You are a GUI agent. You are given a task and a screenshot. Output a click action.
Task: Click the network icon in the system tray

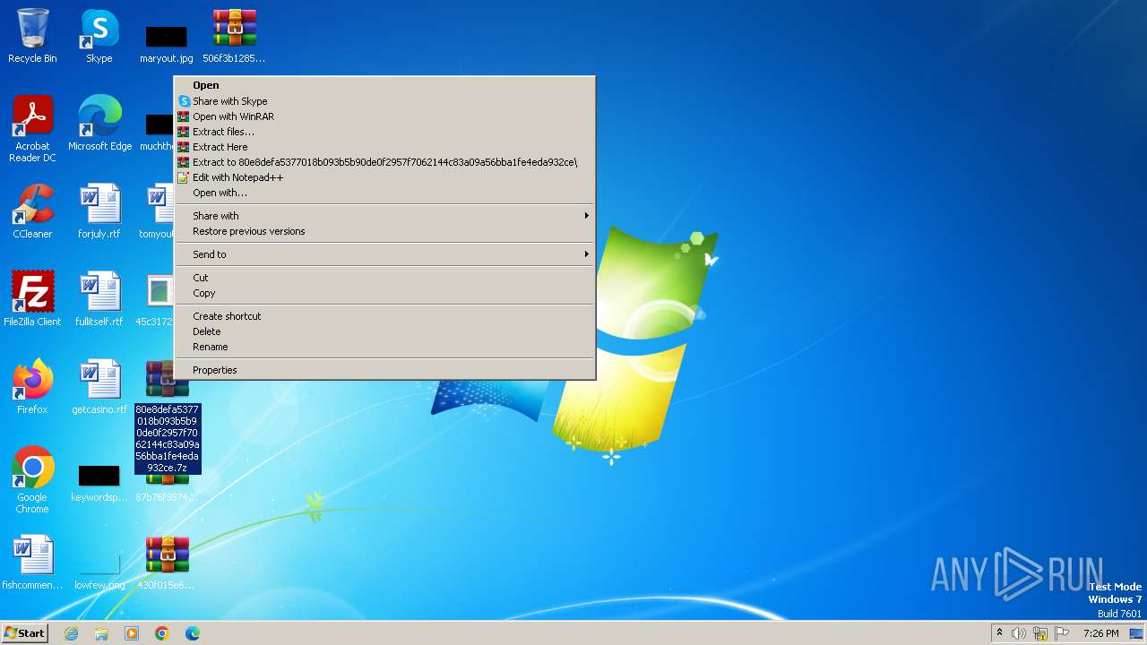click(1040, 633)
